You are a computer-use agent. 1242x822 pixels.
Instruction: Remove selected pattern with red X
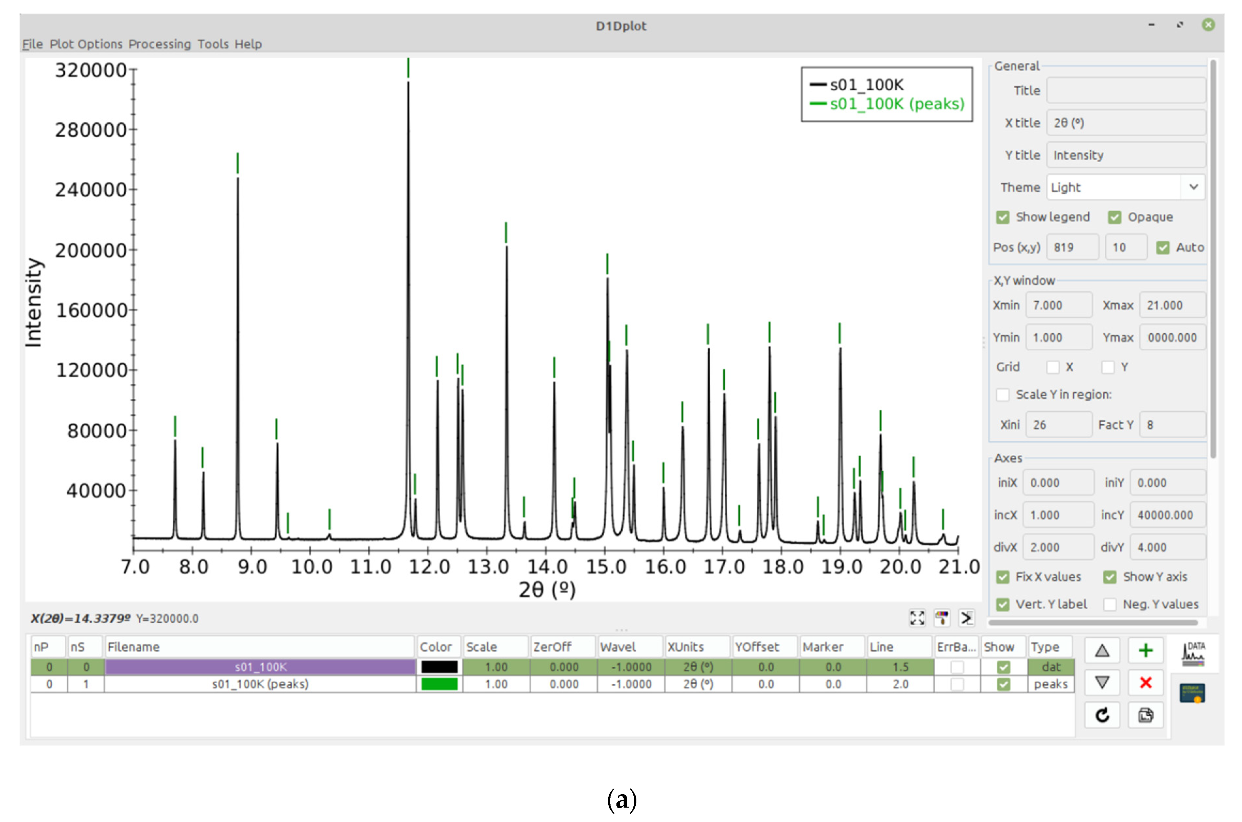(1146, 683)
